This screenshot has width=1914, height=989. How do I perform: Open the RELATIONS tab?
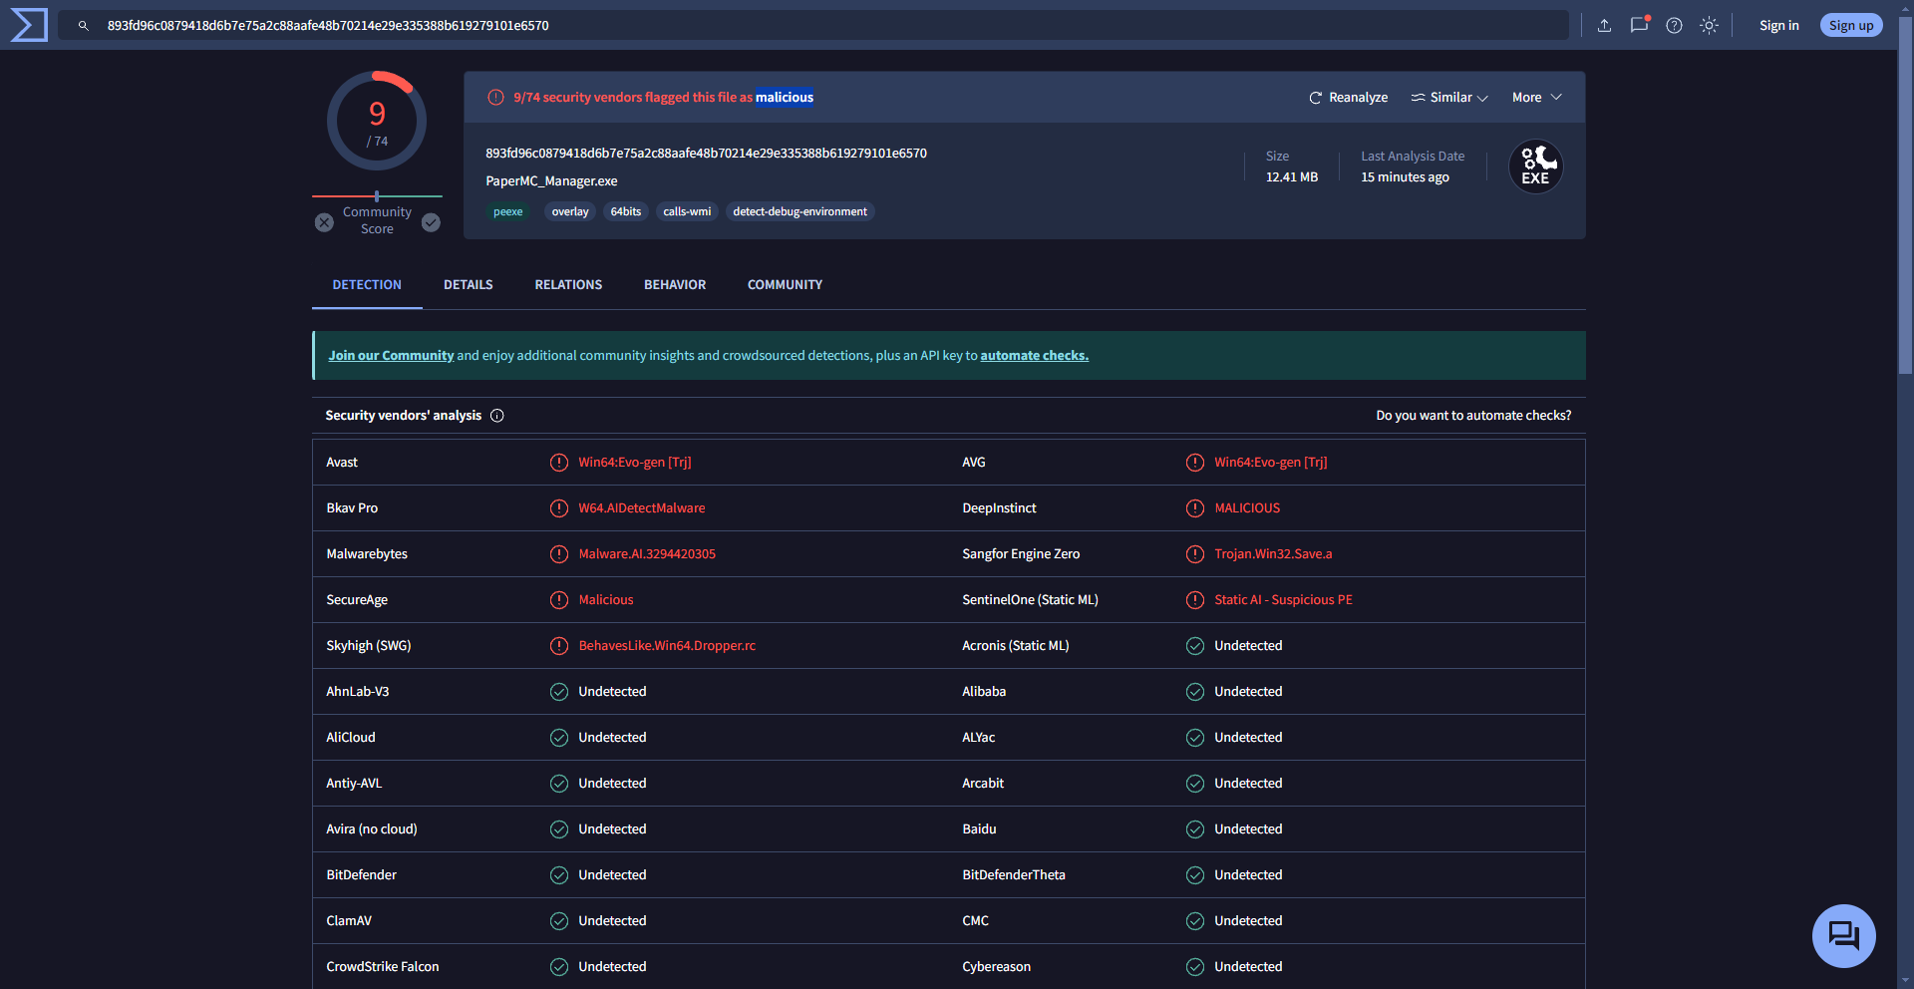pyautogui.click(x=568, y=285)
